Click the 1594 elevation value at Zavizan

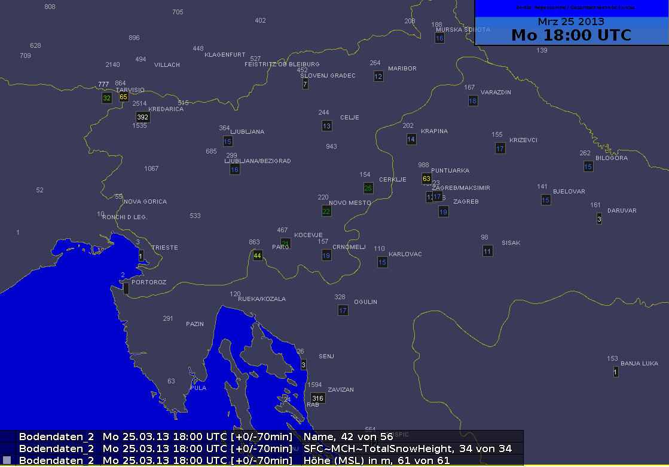point(315,385)
